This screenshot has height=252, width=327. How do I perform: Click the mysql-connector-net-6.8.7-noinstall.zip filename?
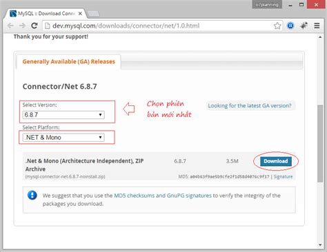(x=66, y=176)
